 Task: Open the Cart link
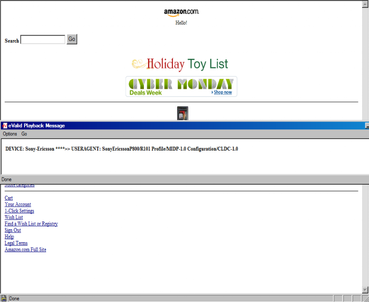pos(9,198)
